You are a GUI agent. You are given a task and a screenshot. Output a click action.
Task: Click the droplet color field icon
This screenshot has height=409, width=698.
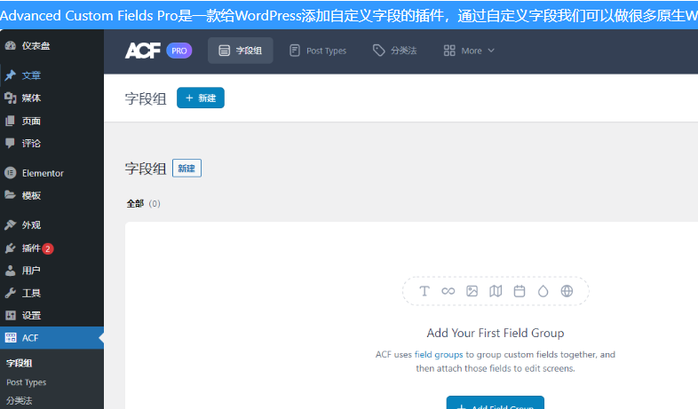[543, 291]
